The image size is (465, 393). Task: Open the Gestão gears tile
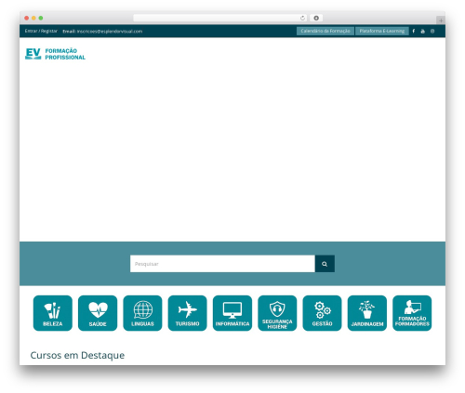click(x=322, y=313)
